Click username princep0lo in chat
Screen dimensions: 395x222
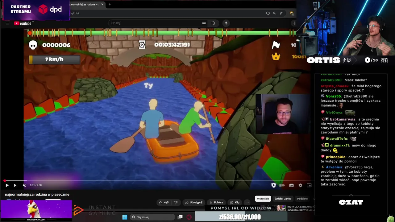[336, 157]
